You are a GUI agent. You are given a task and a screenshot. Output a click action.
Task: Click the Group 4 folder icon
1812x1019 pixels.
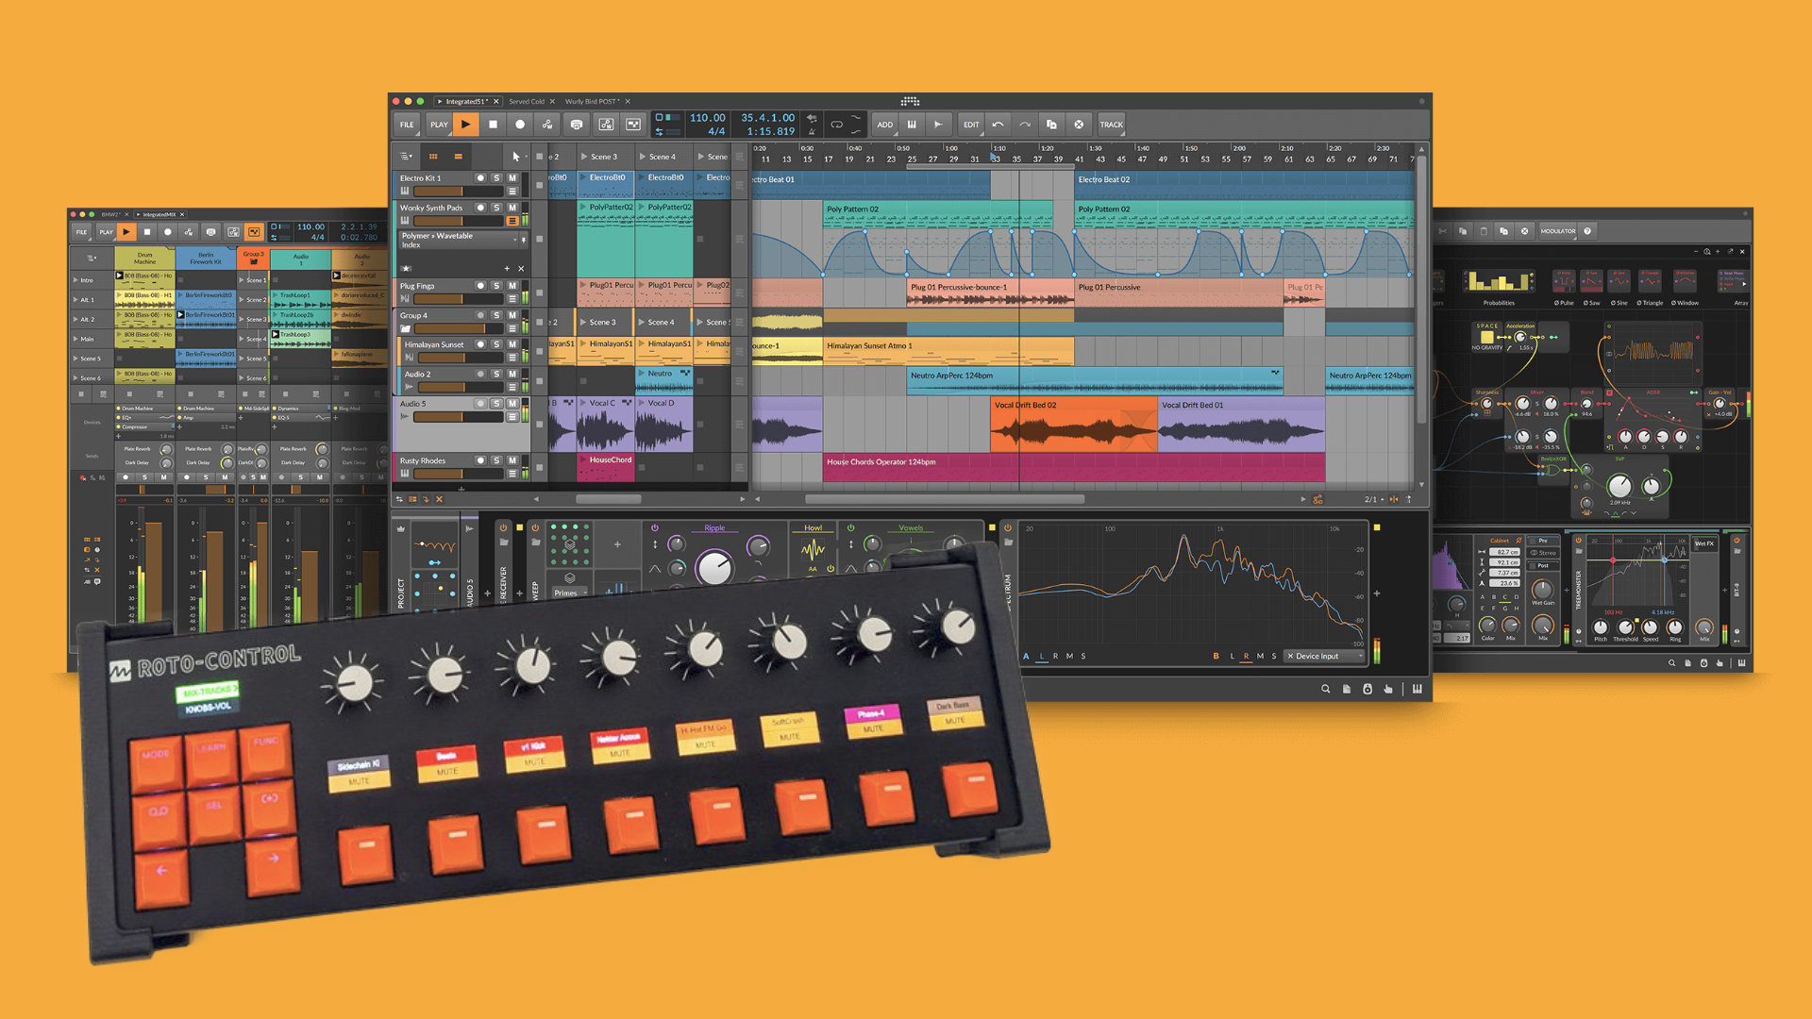[x=406, y=329]
